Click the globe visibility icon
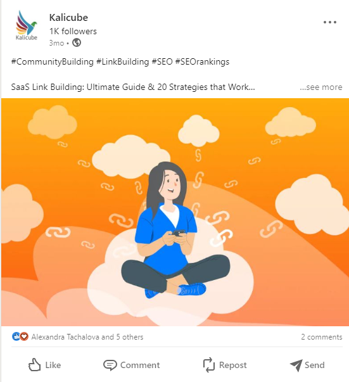This screenshot has height=382, width=349. click(77, 43)
